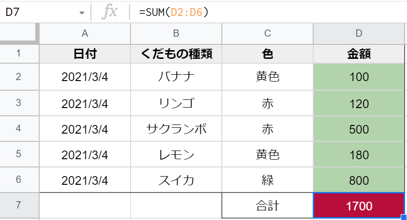Click the 金額 header cell
The image size is (407, 220).
359,54
